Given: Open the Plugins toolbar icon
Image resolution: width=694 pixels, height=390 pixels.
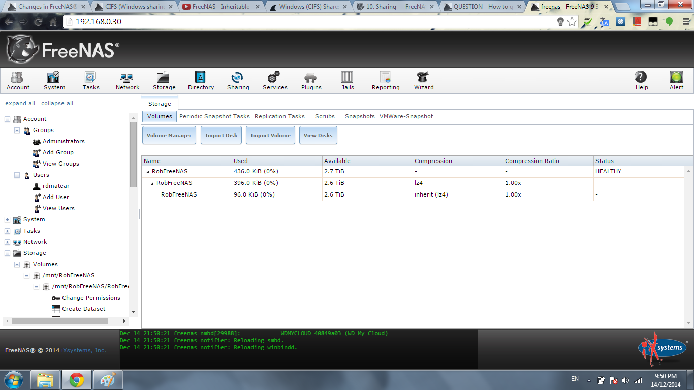Looking at the screenshot, I should (311, 81).
